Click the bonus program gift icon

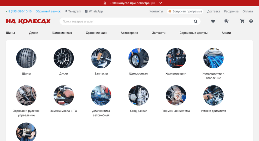tap(170, 11)
